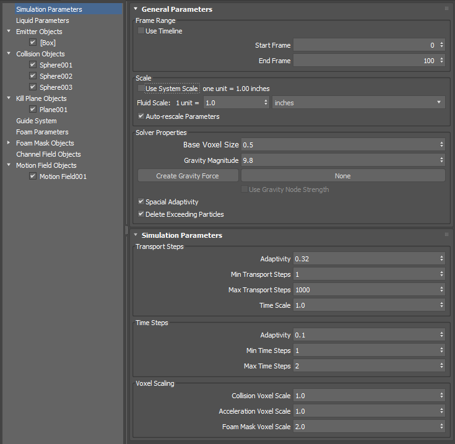This screenshot has width=455, height=444.
Task: Click the End Frame spinner arrows
Action: click(x=441, y=61)
